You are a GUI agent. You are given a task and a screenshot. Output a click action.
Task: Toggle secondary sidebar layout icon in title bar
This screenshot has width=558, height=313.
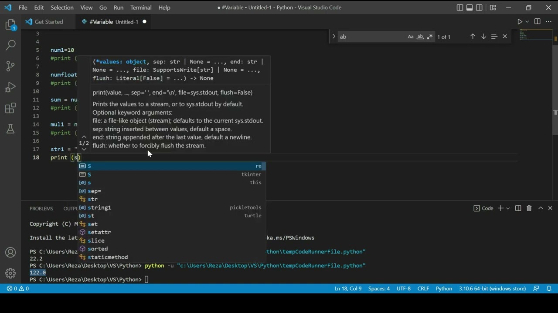pos(479,7)
